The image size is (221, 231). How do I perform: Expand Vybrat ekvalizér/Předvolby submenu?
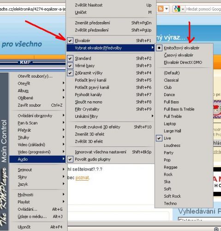tap(110, 48)
